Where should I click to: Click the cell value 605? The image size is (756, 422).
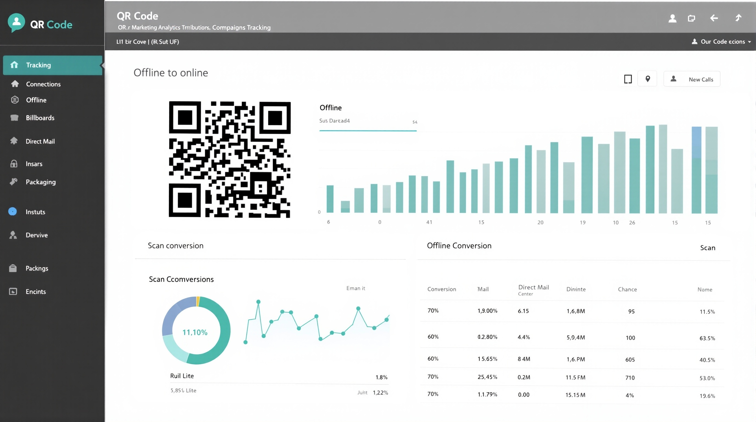pyautogui.click(x=630, y=359)
